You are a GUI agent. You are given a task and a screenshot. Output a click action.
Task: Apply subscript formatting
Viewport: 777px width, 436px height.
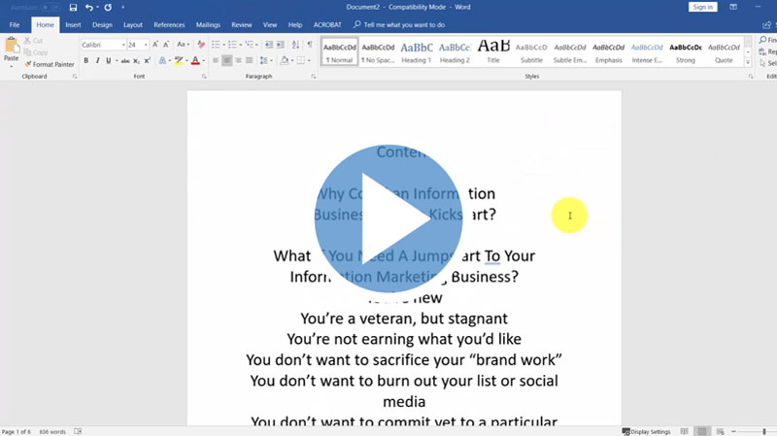(135, 60)
